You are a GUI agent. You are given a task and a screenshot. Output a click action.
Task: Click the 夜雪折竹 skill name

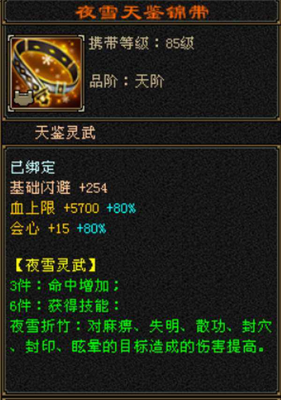[40, 326]
